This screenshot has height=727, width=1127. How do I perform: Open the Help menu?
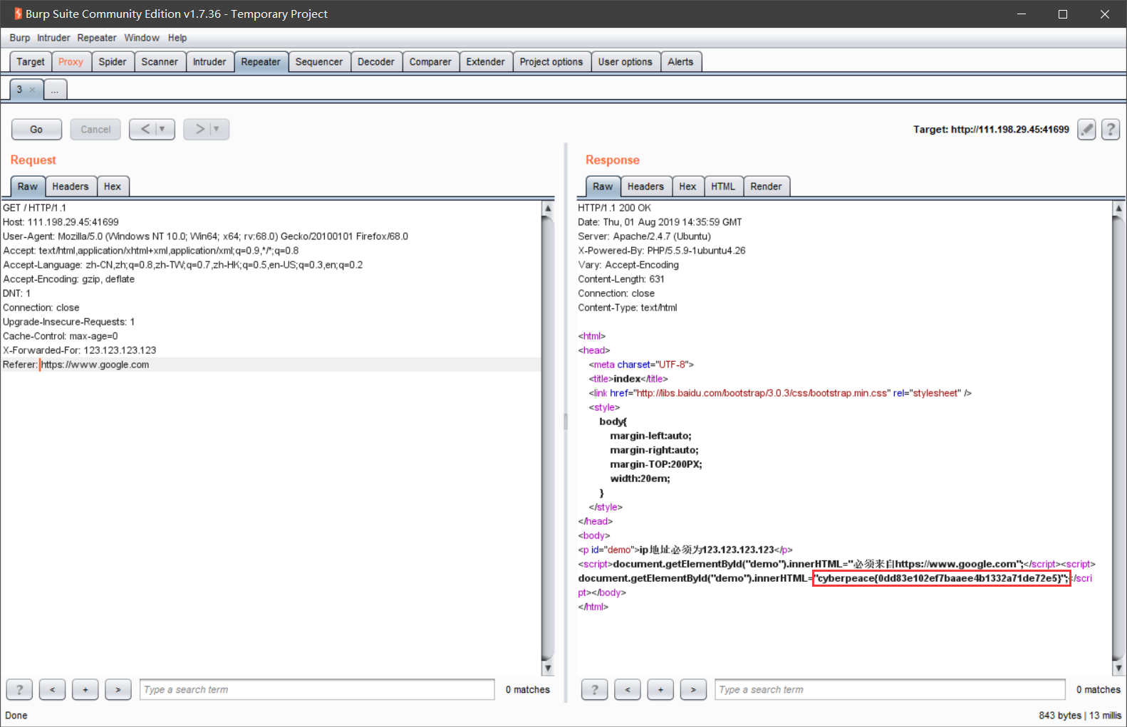click(177, 38)
